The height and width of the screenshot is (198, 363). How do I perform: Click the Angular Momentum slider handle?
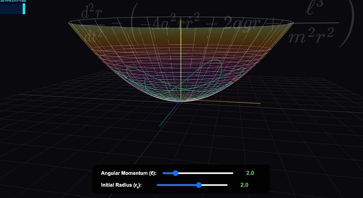click(176, 173)
